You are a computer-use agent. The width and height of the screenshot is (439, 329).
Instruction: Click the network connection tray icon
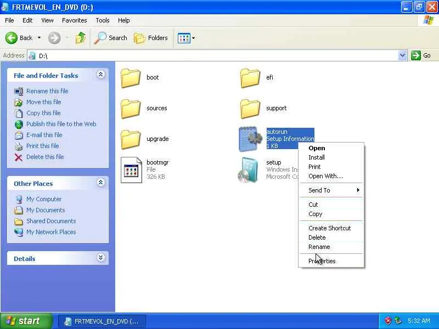coord(398,321)
